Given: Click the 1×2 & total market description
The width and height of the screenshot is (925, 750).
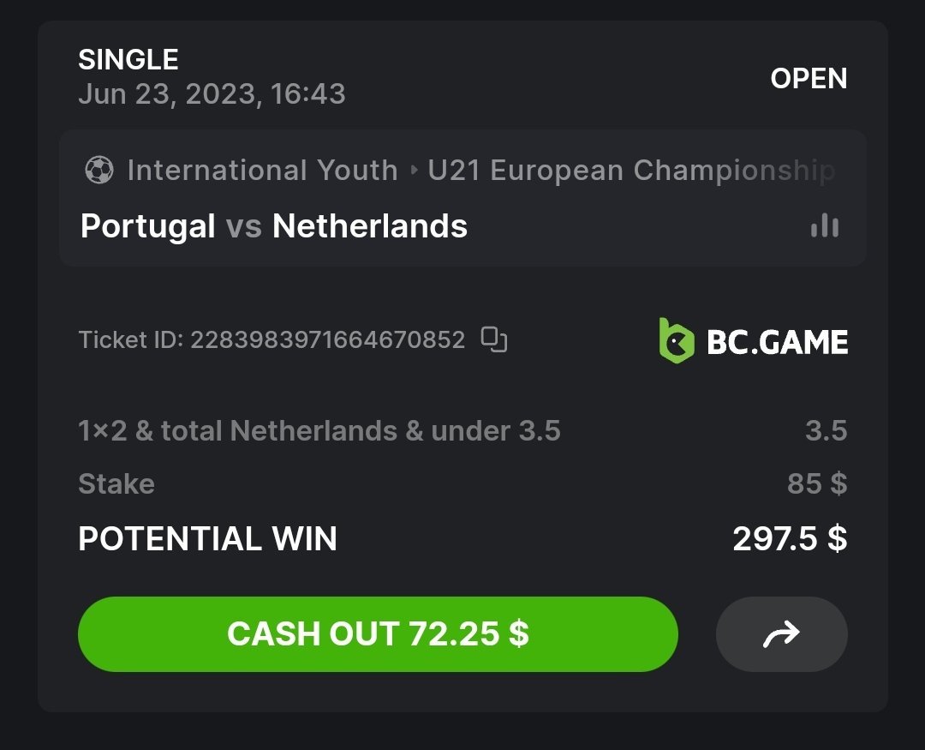Looking at the screenshot, I should click(319, 430).
